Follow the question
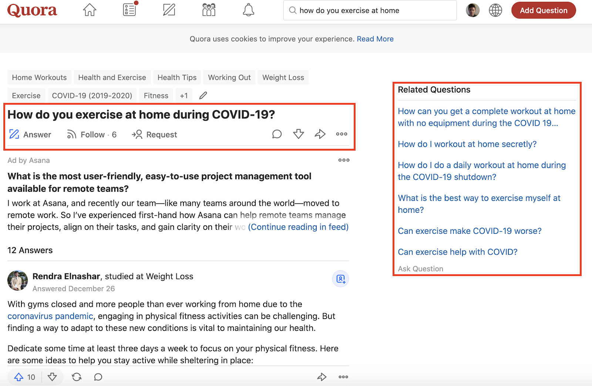 91,134
